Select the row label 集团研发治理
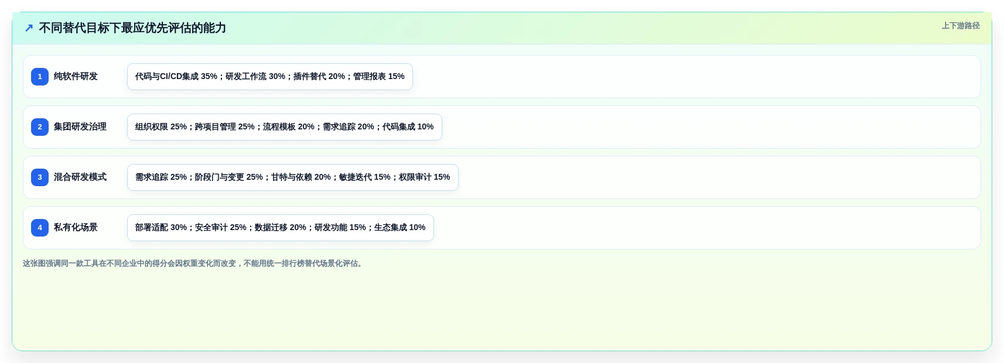 (80, 127)
